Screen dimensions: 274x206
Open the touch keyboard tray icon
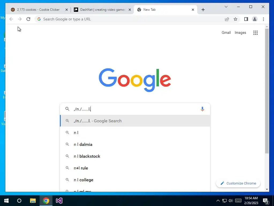pos(238,201)
